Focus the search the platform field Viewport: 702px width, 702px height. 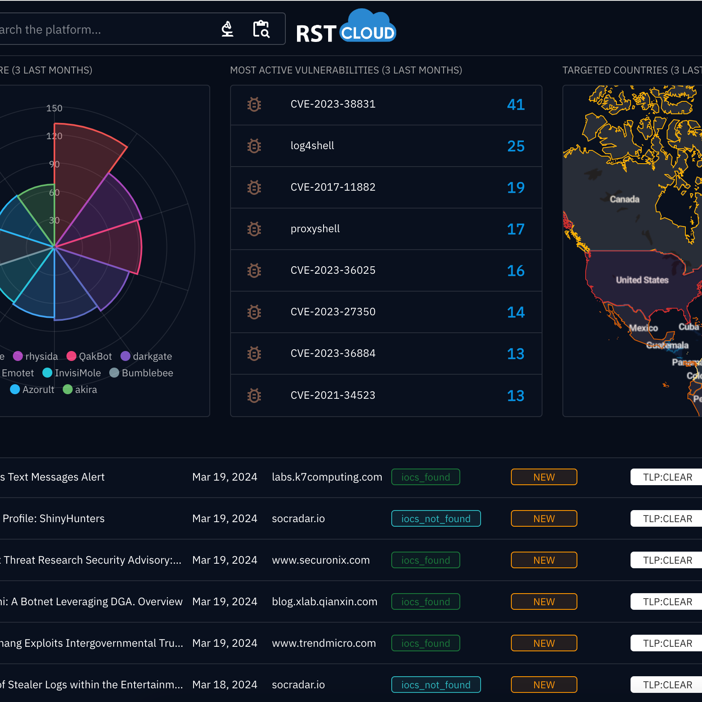[x=142, y=29]
